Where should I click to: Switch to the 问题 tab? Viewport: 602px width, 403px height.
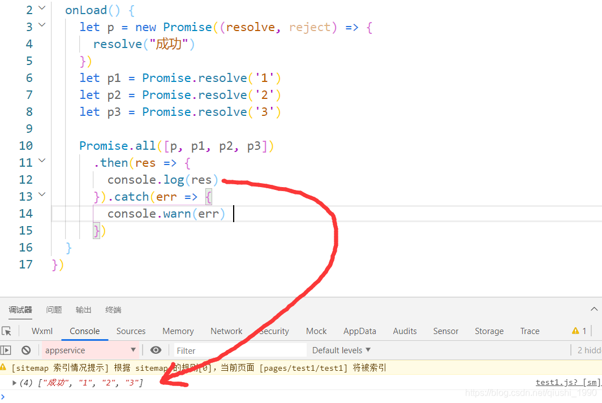[54, 310]
